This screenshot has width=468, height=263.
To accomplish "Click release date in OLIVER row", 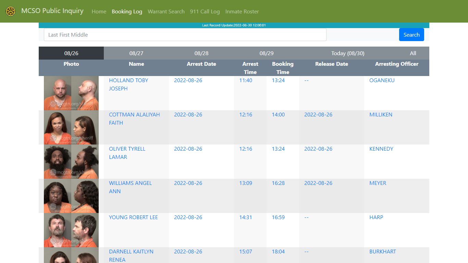I will pos(318,149).
